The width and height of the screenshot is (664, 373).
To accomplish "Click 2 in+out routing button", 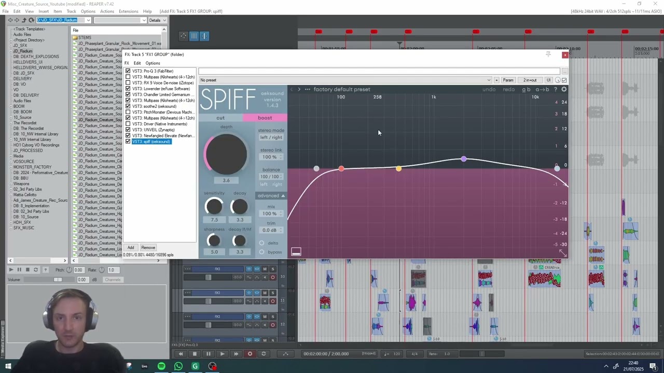I will (x=530, y=80).
